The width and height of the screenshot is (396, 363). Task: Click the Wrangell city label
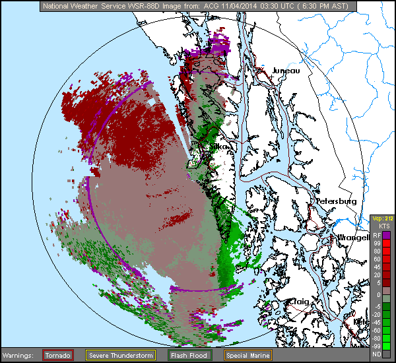353,238
